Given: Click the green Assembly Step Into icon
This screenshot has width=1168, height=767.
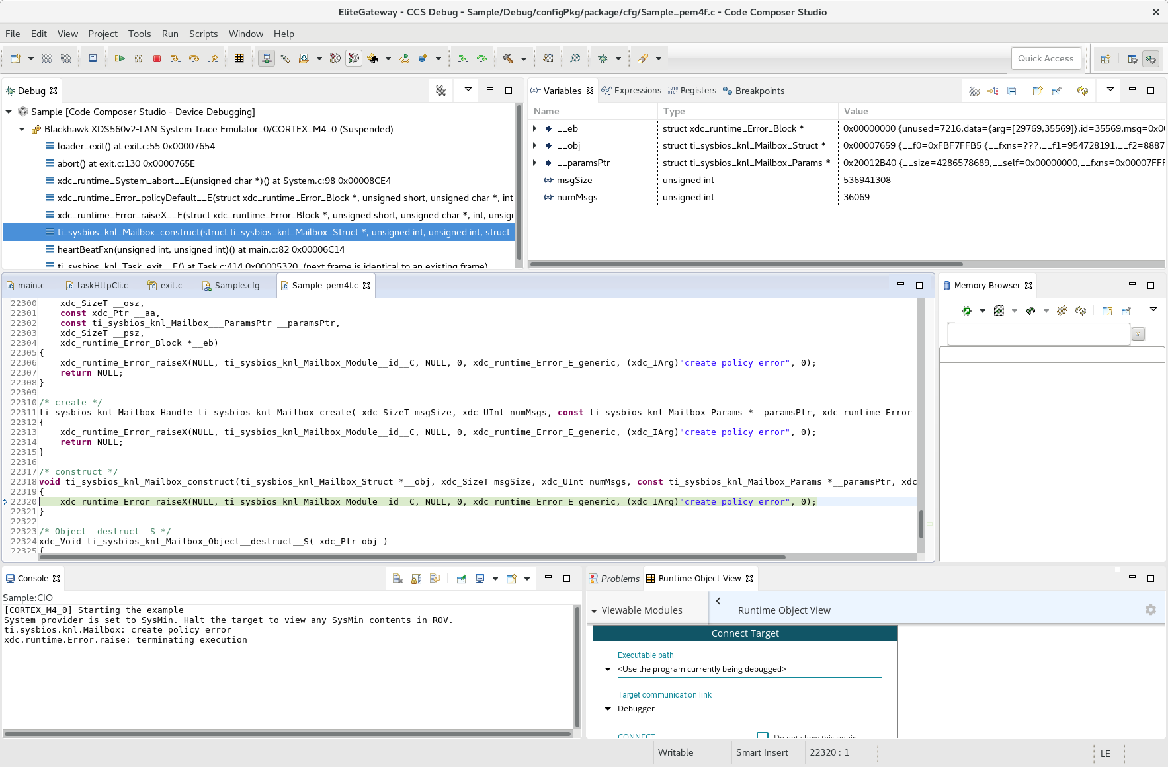Looking at the screenshot, I should [x=462, y=58].
